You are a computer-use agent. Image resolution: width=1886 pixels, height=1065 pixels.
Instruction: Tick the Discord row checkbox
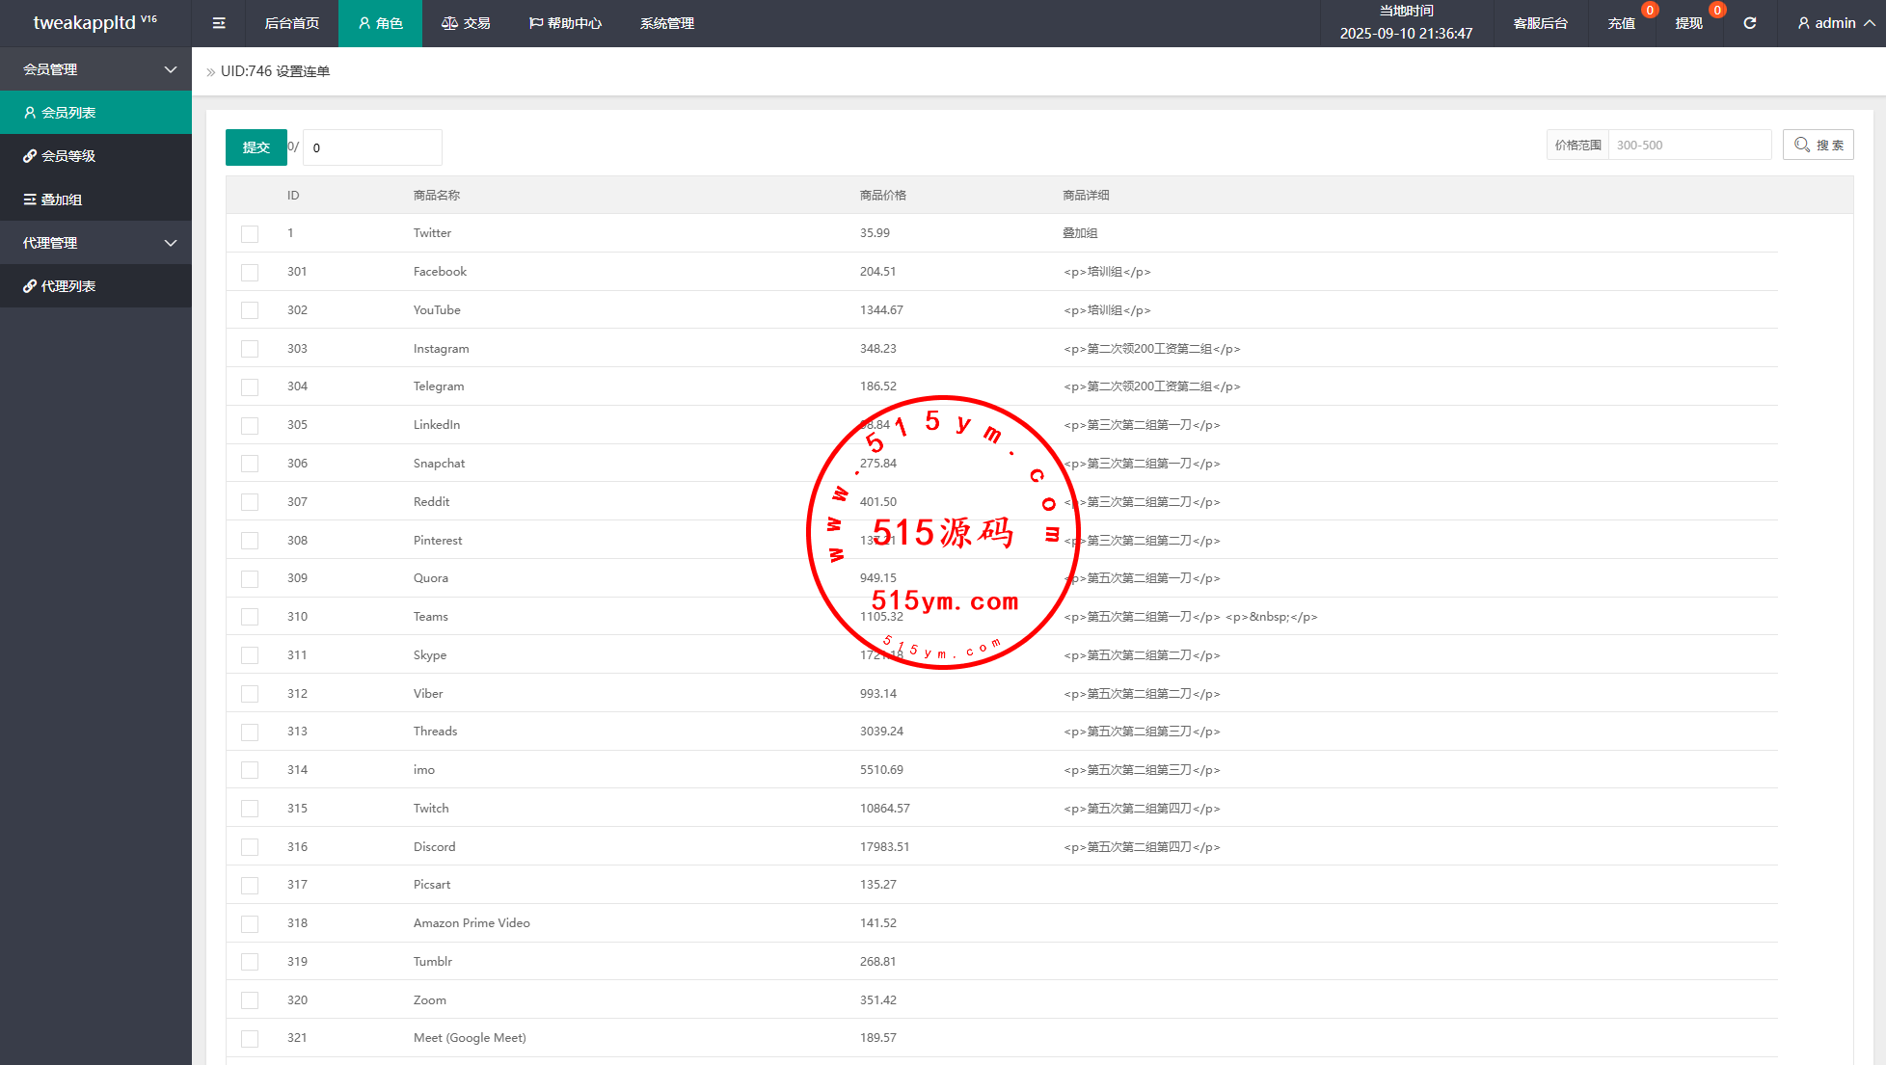[x=250, y=847]
